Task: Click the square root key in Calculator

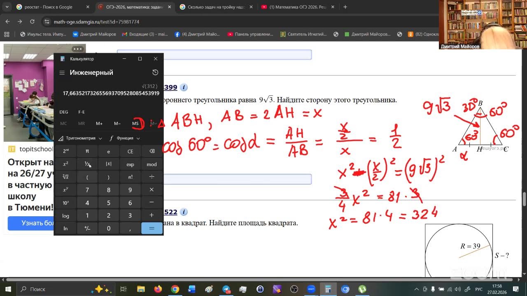Action: pyautogui.click(x=65, y=177)
